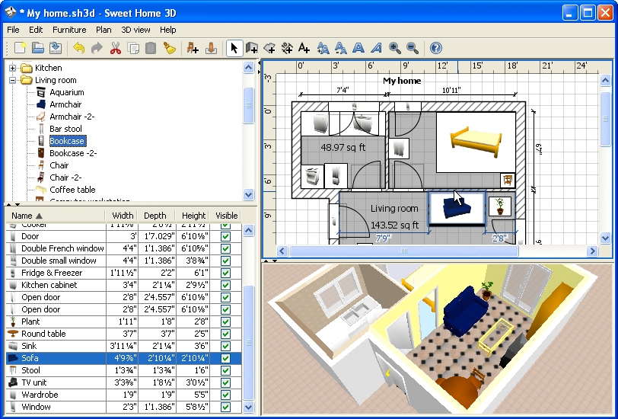The image size is (618, 419).
Task: Open the Furniture menu
Action: pos(69,30)
